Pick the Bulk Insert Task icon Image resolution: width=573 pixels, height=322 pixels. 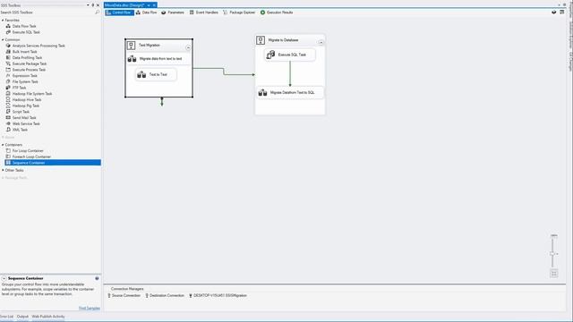click(8, 52)
